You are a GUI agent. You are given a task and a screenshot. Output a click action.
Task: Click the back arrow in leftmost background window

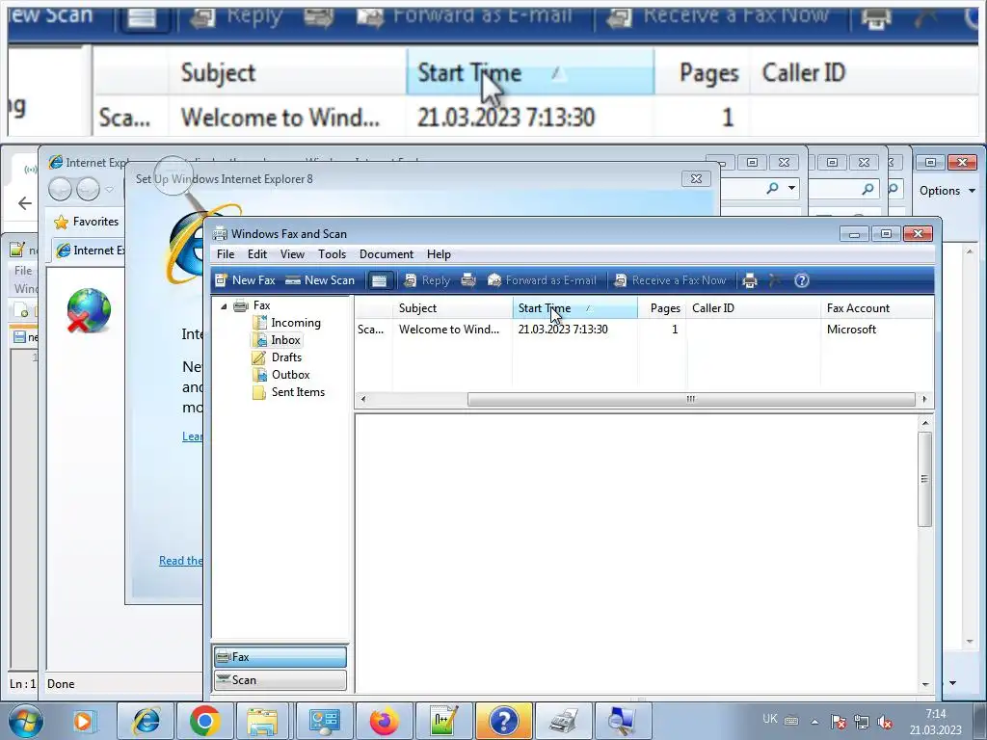[x=25, y=203]
